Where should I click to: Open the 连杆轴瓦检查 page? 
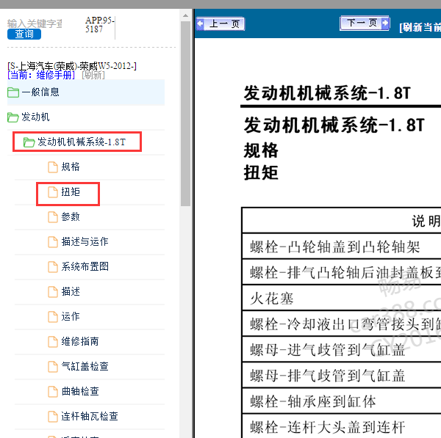[x=90, y=417]
